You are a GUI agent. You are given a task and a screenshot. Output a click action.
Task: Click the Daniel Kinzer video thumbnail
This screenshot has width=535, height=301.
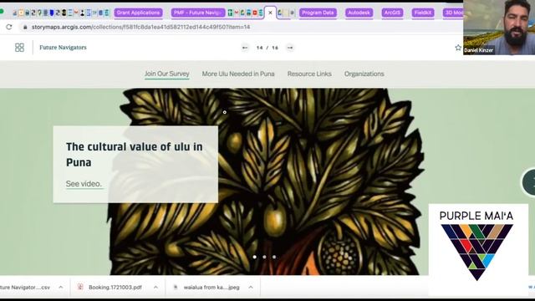tap(499, 28)
